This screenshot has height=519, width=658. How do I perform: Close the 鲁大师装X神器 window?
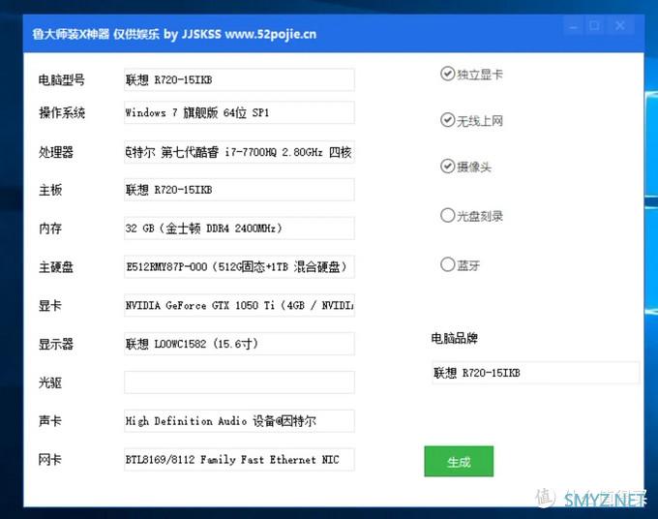click(x=620, y=26)
